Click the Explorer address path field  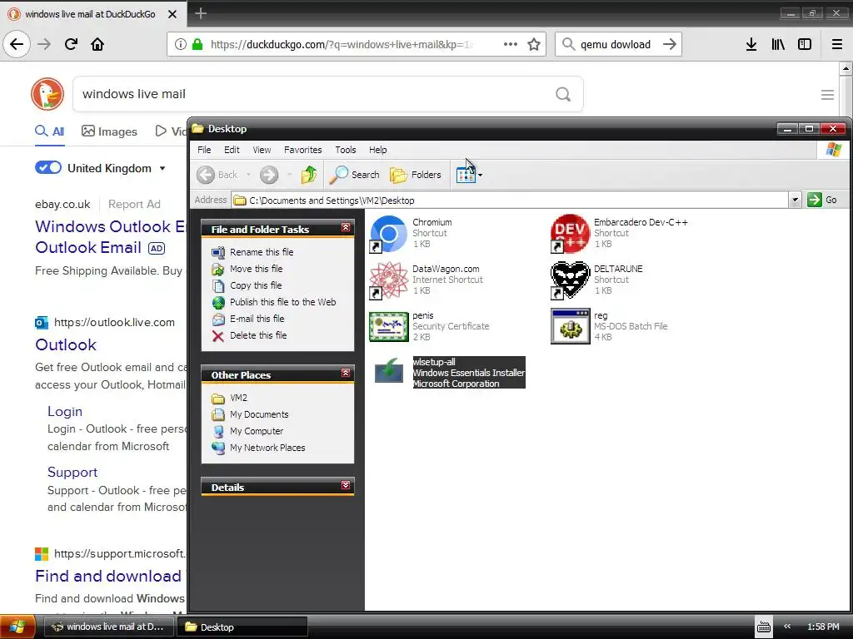tap(510, 200)
